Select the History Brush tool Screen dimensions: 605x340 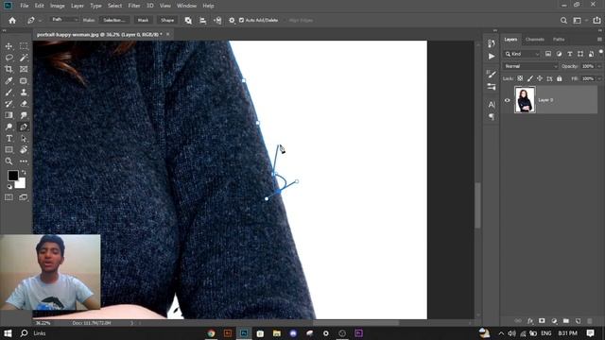click(9, 104)
